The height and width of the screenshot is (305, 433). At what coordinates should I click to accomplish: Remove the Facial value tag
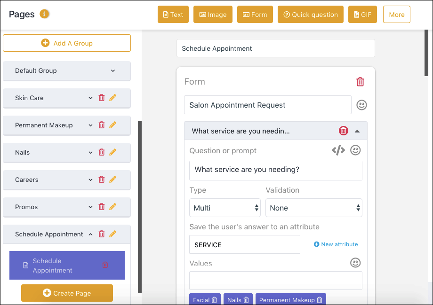pos(214,300)
